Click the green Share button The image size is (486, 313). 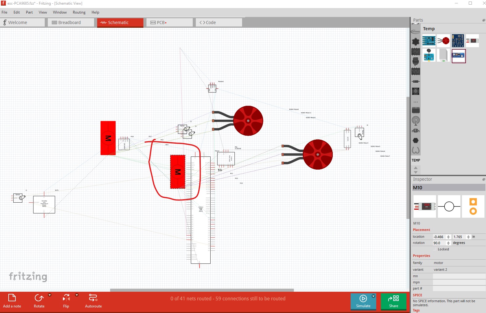(393, 301)
